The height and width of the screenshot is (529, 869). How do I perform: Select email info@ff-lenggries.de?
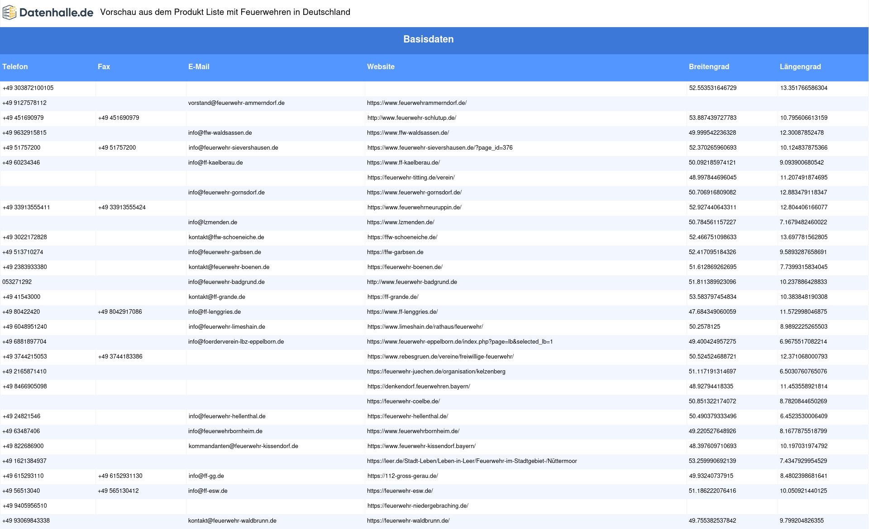(x=215, y=312)
